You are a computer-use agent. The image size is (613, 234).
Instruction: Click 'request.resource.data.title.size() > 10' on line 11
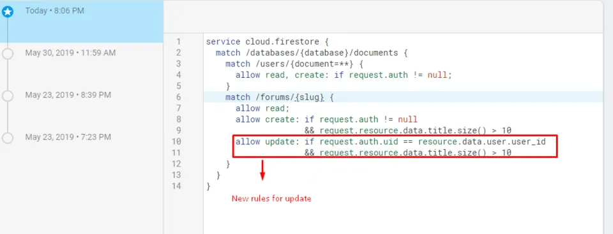click(x=415, y=153)
